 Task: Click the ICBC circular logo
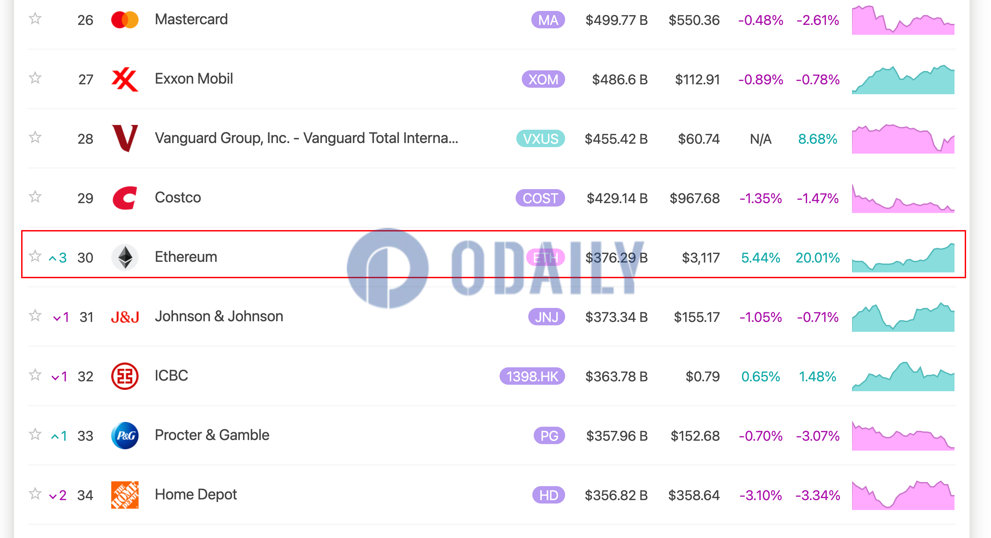click(x=125, y=376)
